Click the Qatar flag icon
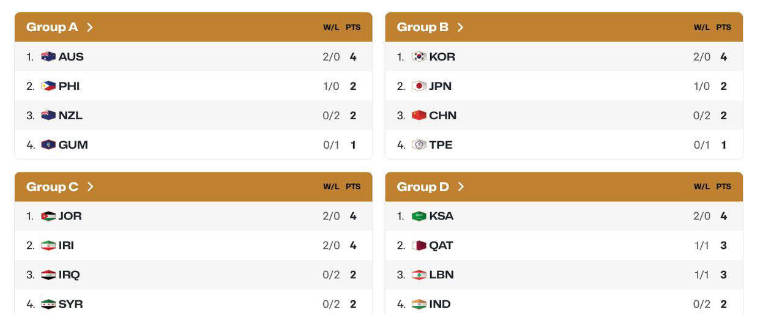760x315 pixels. (x=419, y=245)
